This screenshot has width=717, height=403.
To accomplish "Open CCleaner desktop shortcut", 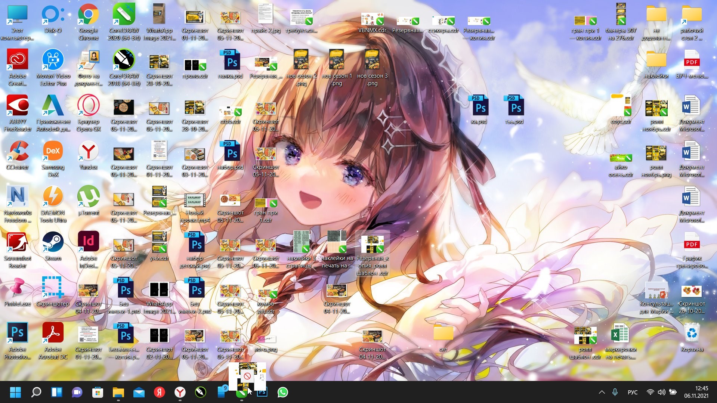I will click(18, 155).
